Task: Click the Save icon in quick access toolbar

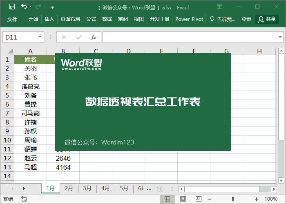Action: 12,7
